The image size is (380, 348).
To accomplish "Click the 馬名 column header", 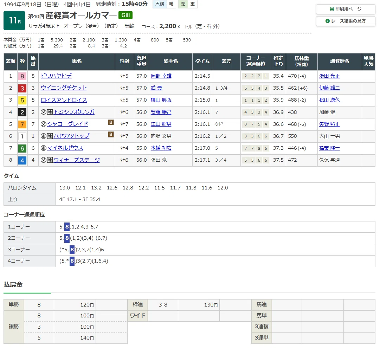I will [77, 62].
